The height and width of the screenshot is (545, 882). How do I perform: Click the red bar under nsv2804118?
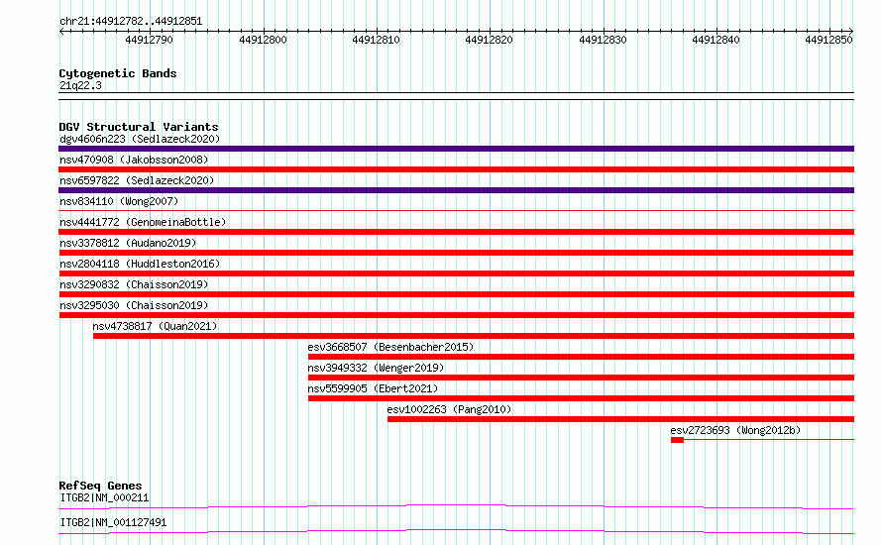456,273
